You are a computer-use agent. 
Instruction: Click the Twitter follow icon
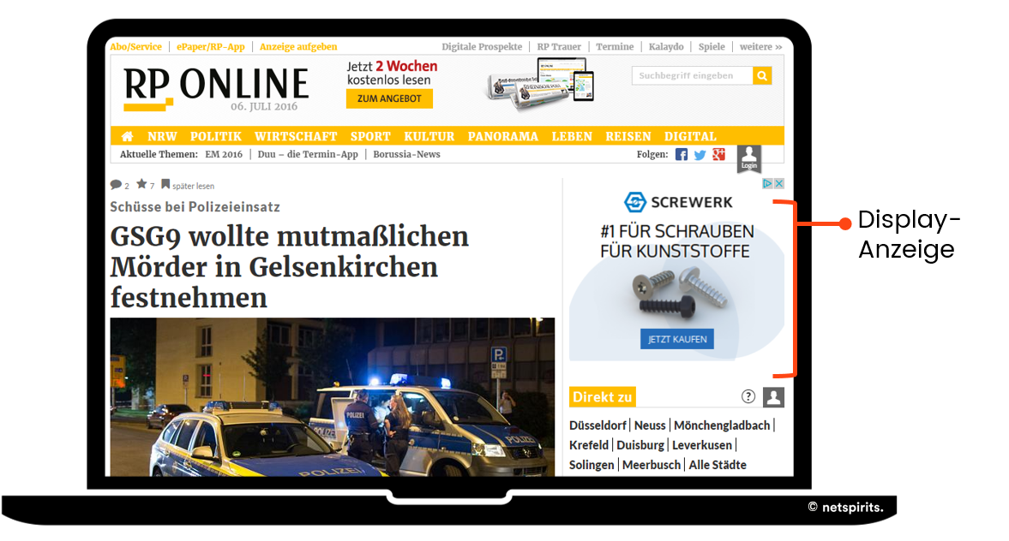point(700,154)
